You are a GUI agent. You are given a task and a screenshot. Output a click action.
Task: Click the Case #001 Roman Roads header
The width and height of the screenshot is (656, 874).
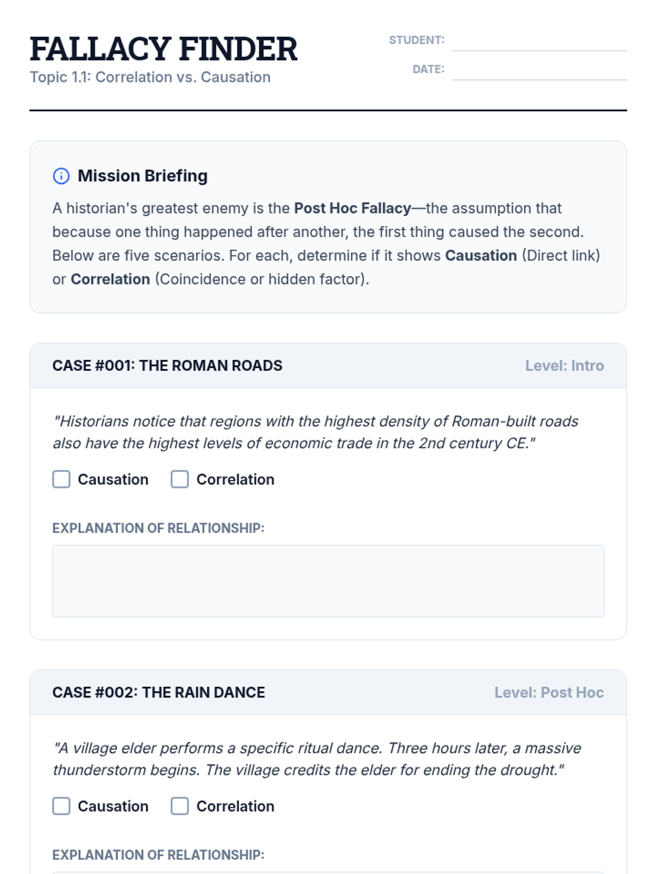tap(167, 365)
